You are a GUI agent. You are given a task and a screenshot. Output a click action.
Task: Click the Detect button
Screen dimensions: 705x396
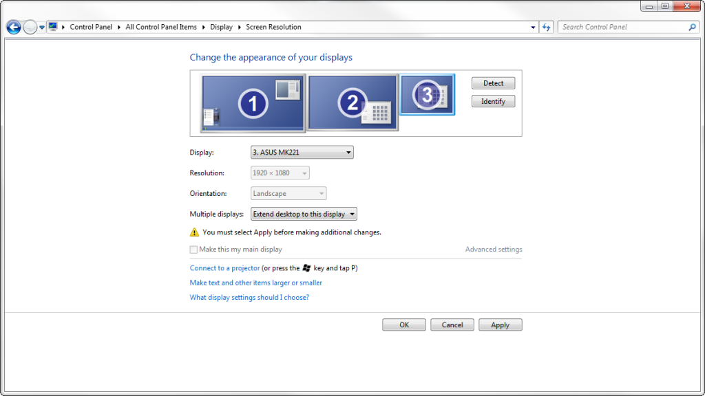pos(493,83)
